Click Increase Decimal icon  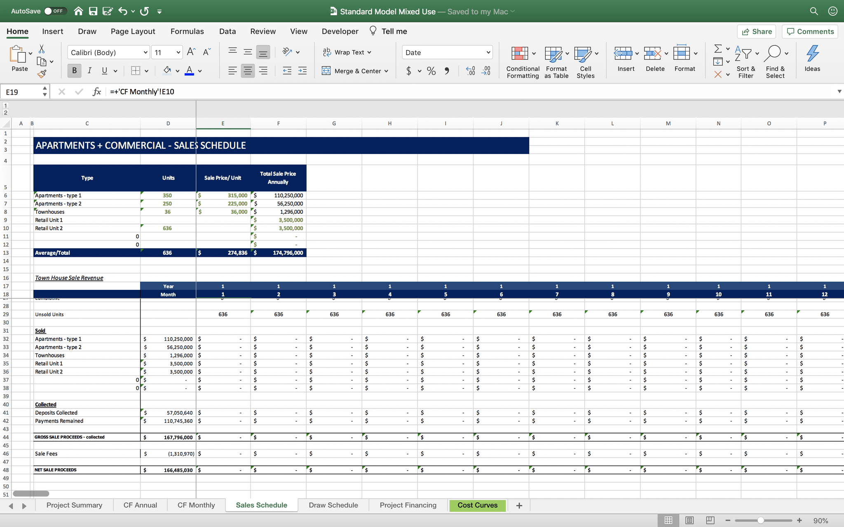(x=471, y=71)
